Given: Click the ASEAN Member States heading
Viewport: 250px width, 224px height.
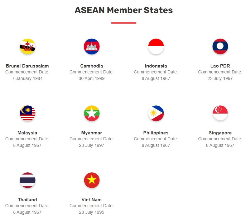Looking at the screenshot, I should (124, 10).
